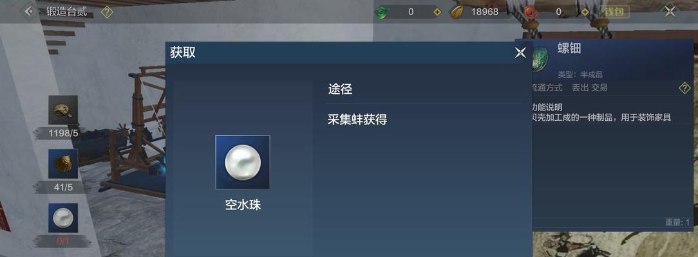
Task: Select the pearl material icon showing 0/1
Action: pos(62,218)
